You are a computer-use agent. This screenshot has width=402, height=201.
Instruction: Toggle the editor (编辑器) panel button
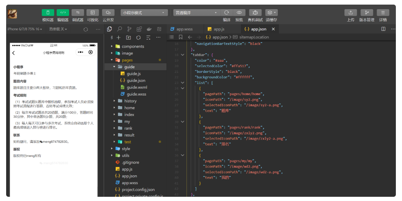pyautogui.click(x=63, y=13)
